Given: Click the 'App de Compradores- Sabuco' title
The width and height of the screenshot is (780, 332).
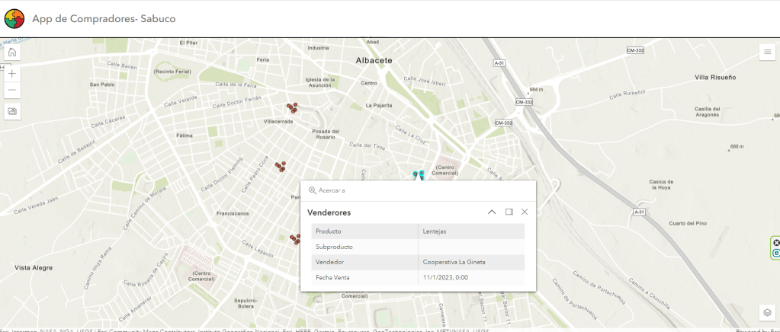Looking at the screenshot, I should 104,18.
